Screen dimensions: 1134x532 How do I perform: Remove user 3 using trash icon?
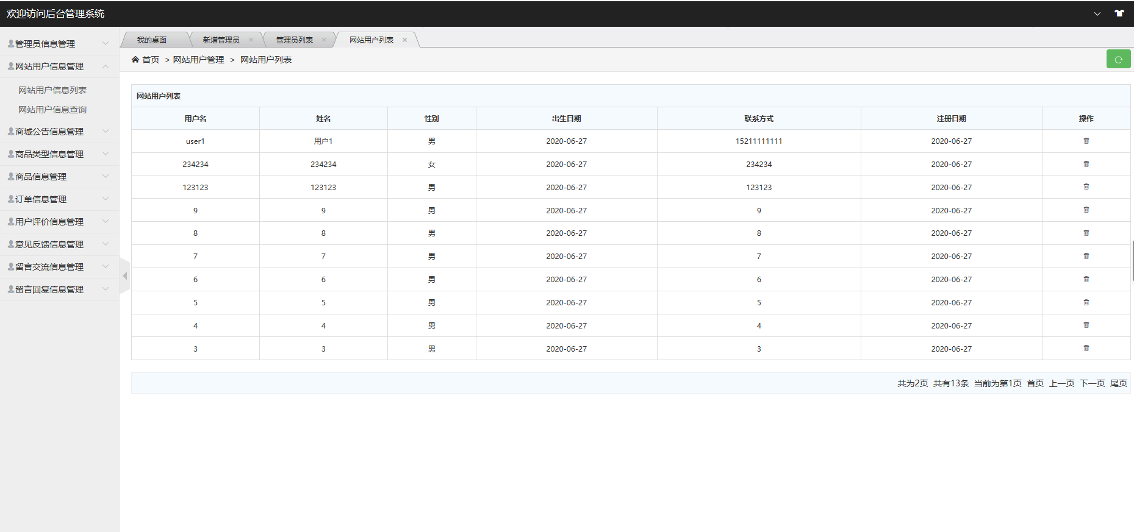(x=1086, y=349)
